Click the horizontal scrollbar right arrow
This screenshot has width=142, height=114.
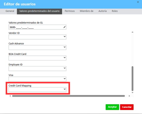click(129, 96)
